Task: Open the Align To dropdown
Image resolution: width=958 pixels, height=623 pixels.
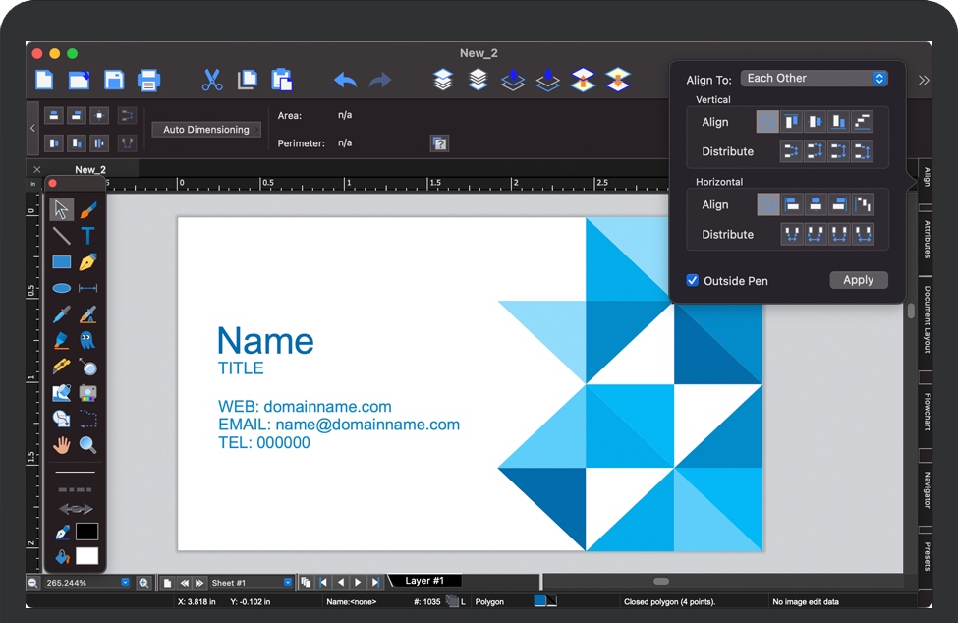Action: 815,79
